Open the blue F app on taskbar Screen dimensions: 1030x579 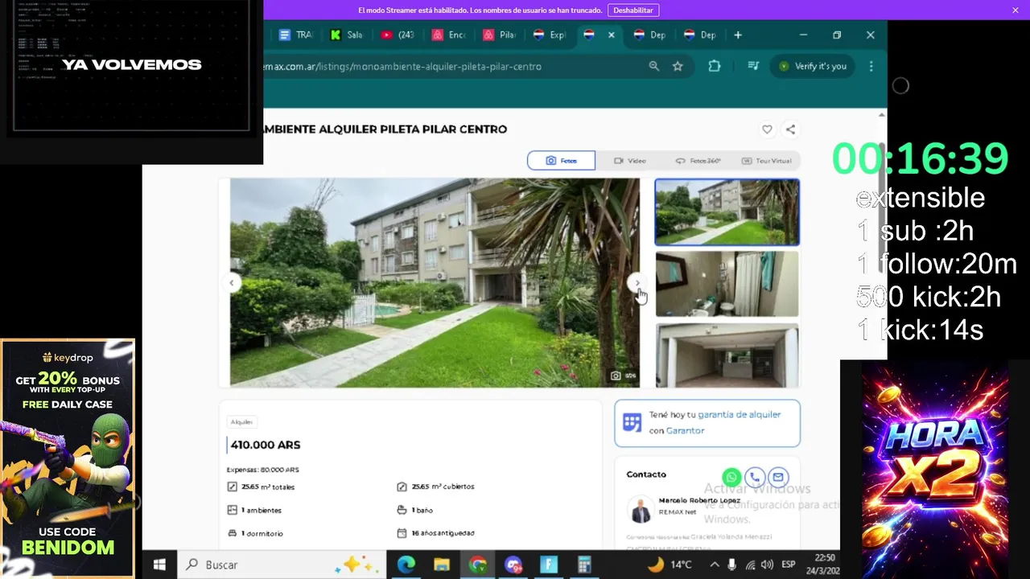point(549,565)
